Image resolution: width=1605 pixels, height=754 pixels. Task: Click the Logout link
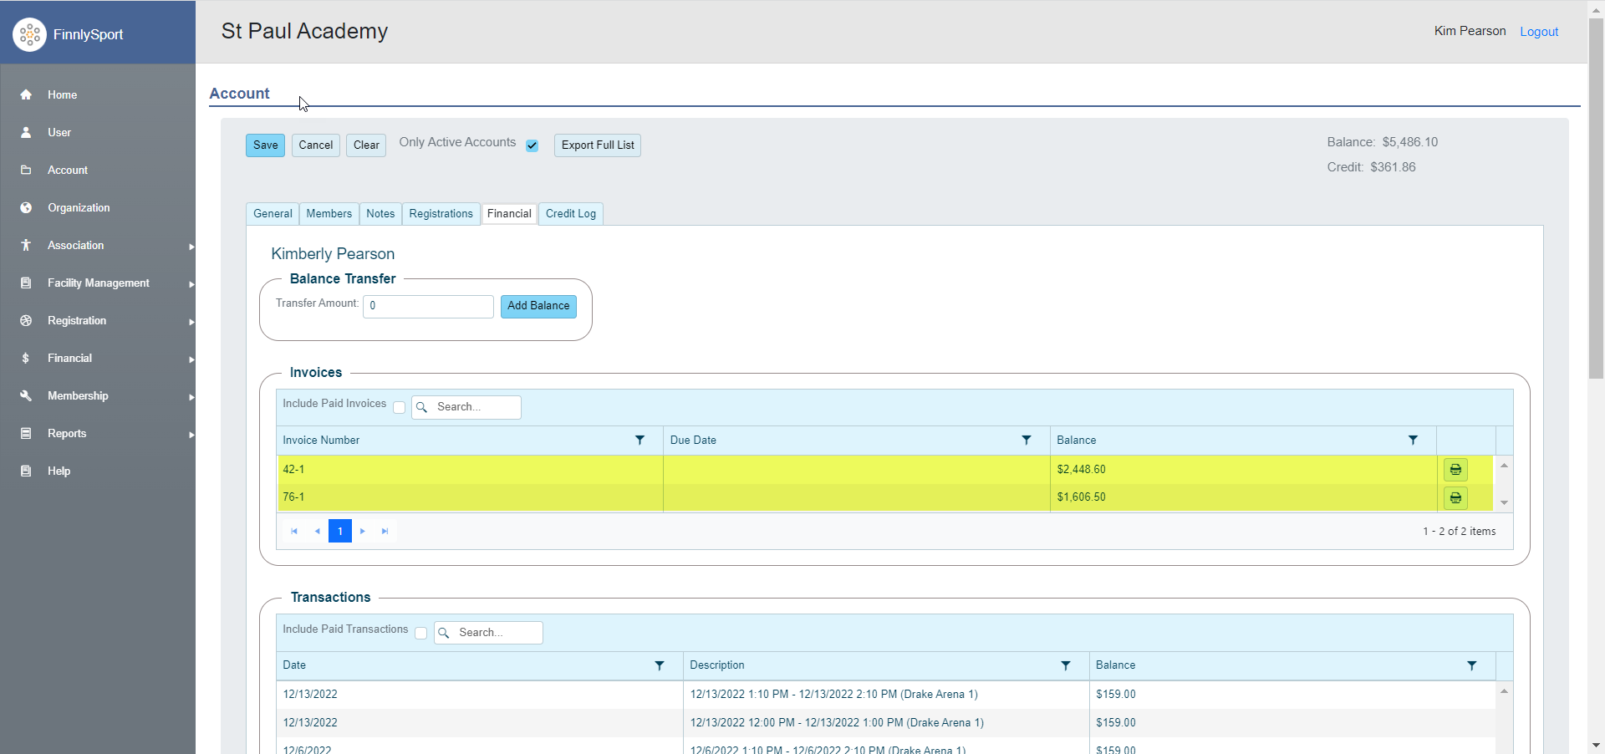coord(1539,32)
